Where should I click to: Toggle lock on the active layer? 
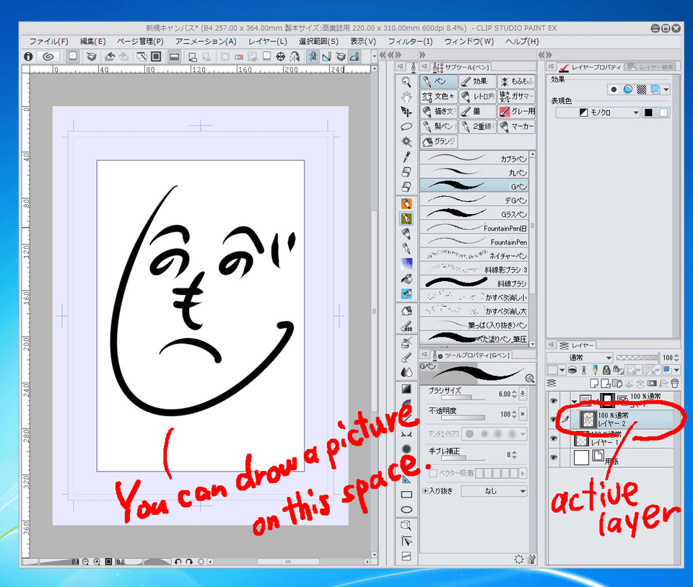tap(605, 370)
